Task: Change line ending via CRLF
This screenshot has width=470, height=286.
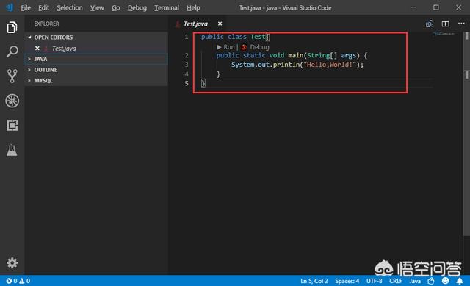Action: tap(396, 281)
